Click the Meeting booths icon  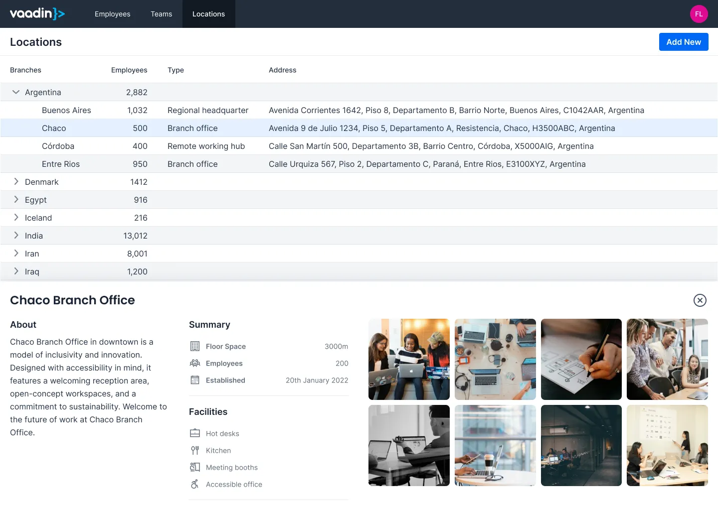coord(195,468)
